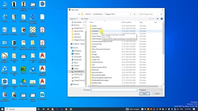Image resolution: width=198 pixels, height=111 pixels.
Task: Click New folder in the toolbar
Action: click(x=84, y=19)
